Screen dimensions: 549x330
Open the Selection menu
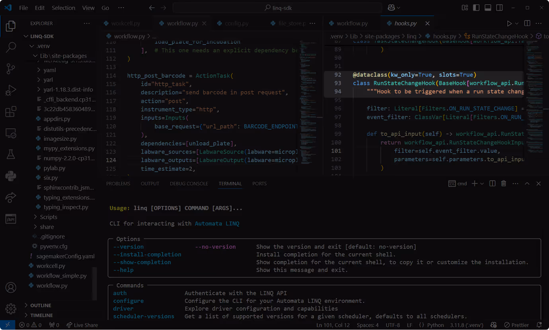click(x=63, y=7)
